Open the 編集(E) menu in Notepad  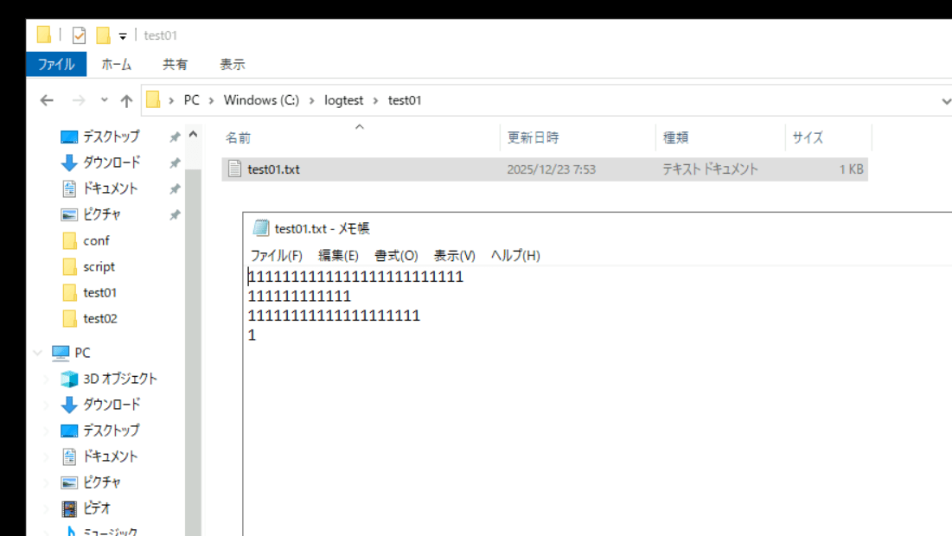pyautogui.click(x=338, y=255)
